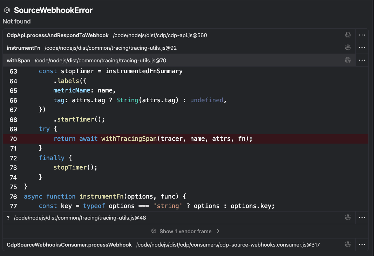This screenshot has width=374, height=256.
Task: Click the Not found error message
Action: 17,21
